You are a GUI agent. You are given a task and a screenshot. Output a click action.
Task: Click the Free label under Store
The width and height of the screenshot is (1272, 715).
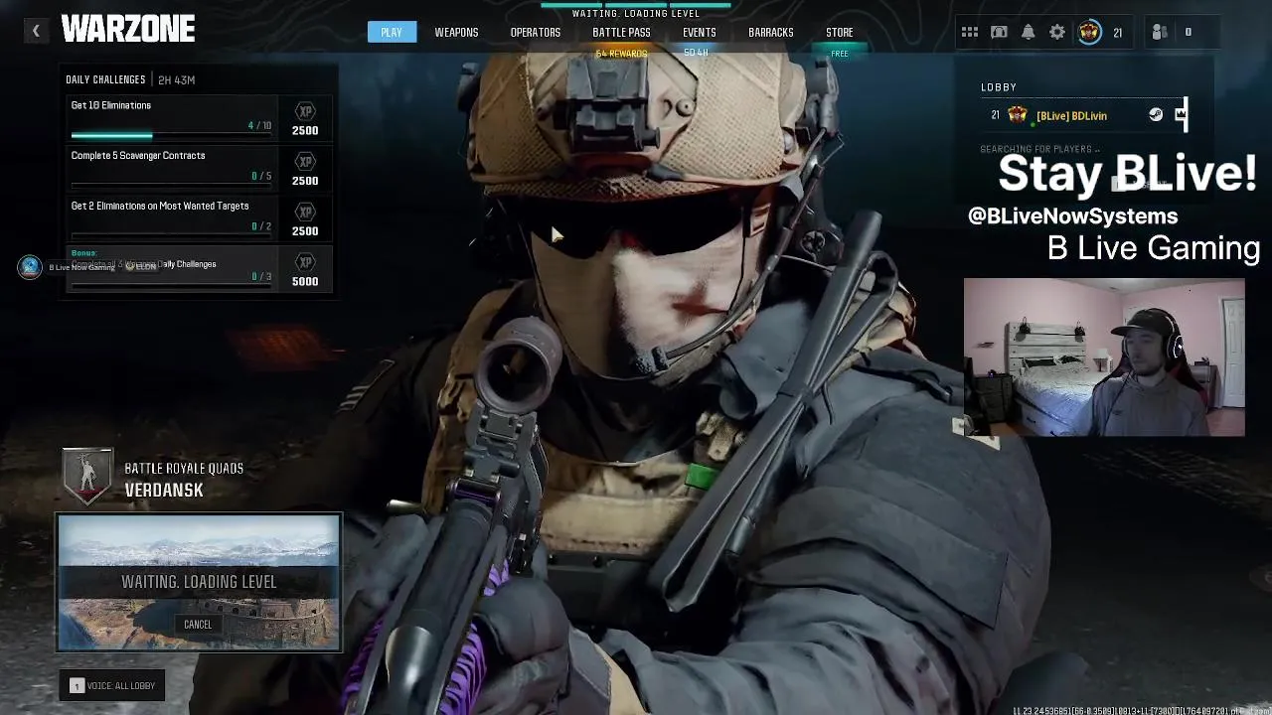(x=840, y=54)
